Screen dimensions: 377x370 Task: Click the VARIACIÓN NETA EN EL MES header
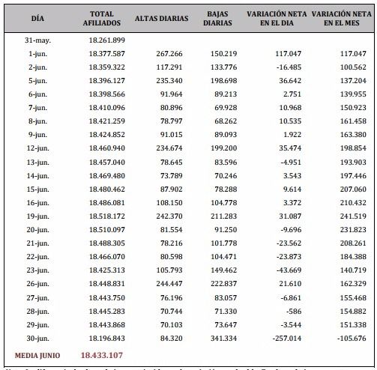[x=342, y=19]
